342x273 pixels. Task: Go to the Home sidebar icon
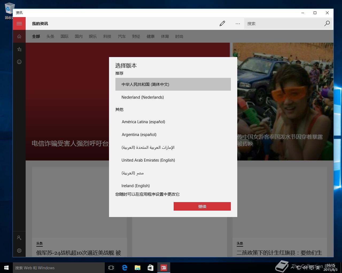pos(19,36)
